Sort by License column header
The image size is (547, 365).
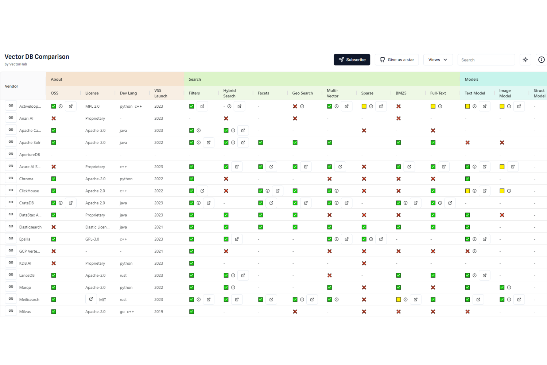click(92, 93)
